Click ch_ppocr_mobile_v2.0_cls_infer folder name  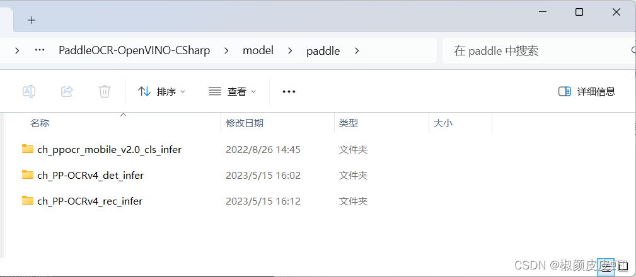109,149
